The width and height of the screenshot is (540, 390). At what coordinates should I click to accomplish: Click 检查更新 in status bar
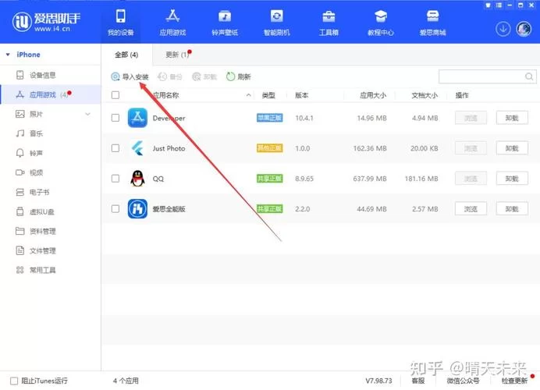point(514,381)
